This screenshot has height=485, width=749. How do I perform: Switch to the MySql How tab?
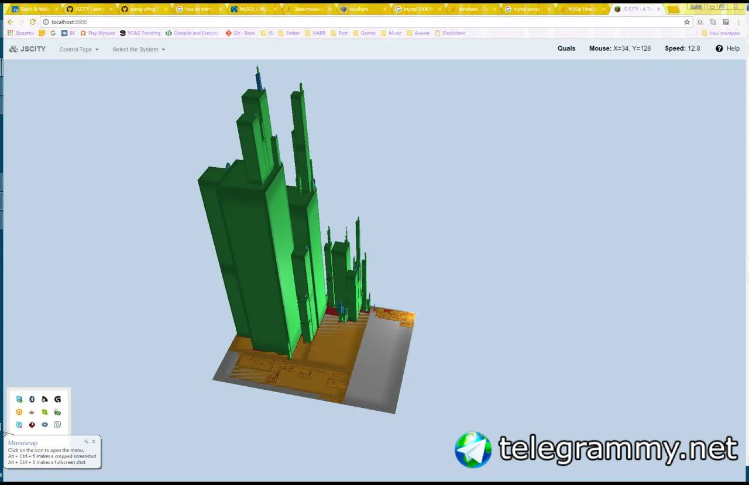[x=582, y=9]
